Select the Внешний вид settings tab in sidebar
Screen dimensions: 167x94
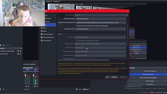coord(48,19)
